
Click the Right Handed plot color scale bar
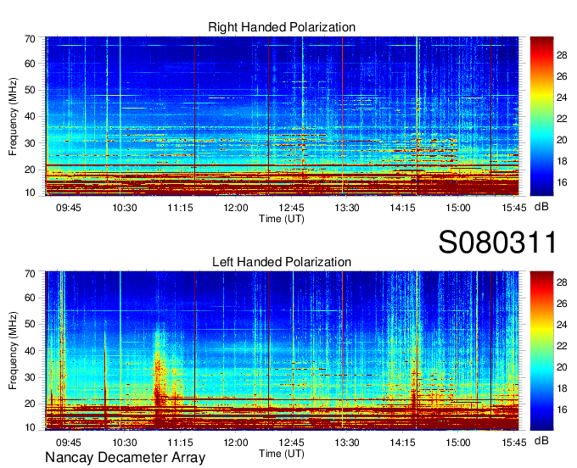[x=541, y=116]
